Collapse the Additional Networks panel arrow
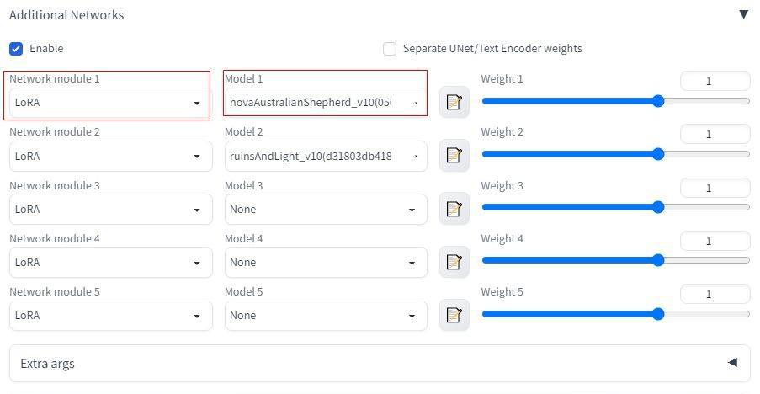 click(x=743, y=14)
